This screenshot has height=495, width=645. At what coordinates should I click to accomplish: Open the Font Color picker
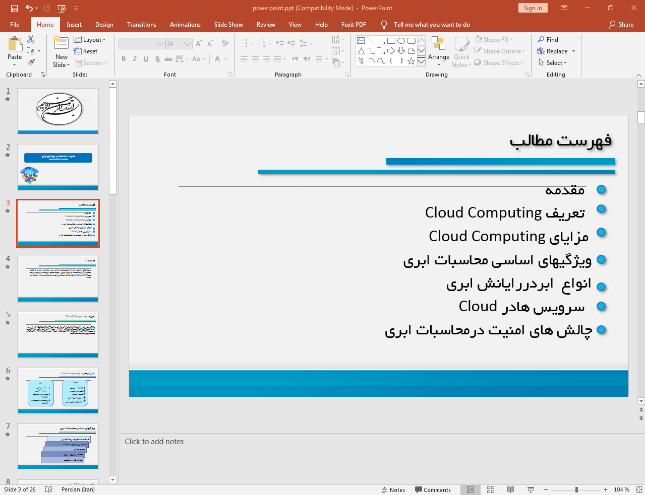(x=218, y=59)
